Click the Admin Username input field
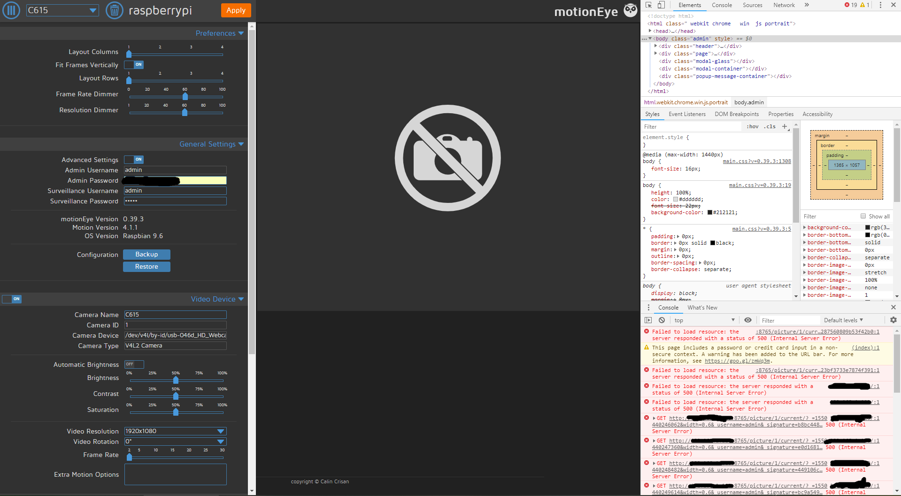 [175, 170]
